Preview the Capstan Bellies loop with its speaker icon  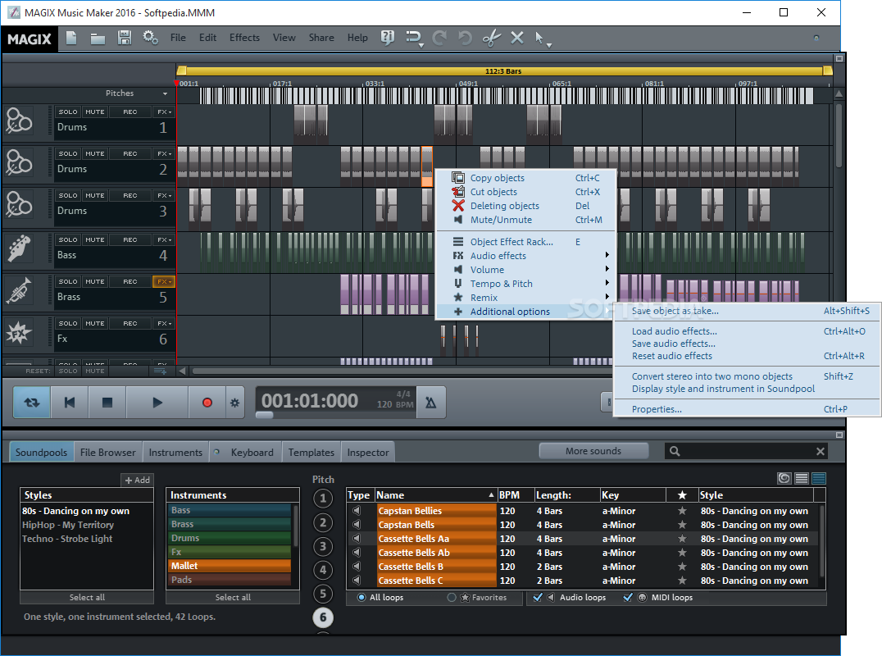[x=356, y=511]
